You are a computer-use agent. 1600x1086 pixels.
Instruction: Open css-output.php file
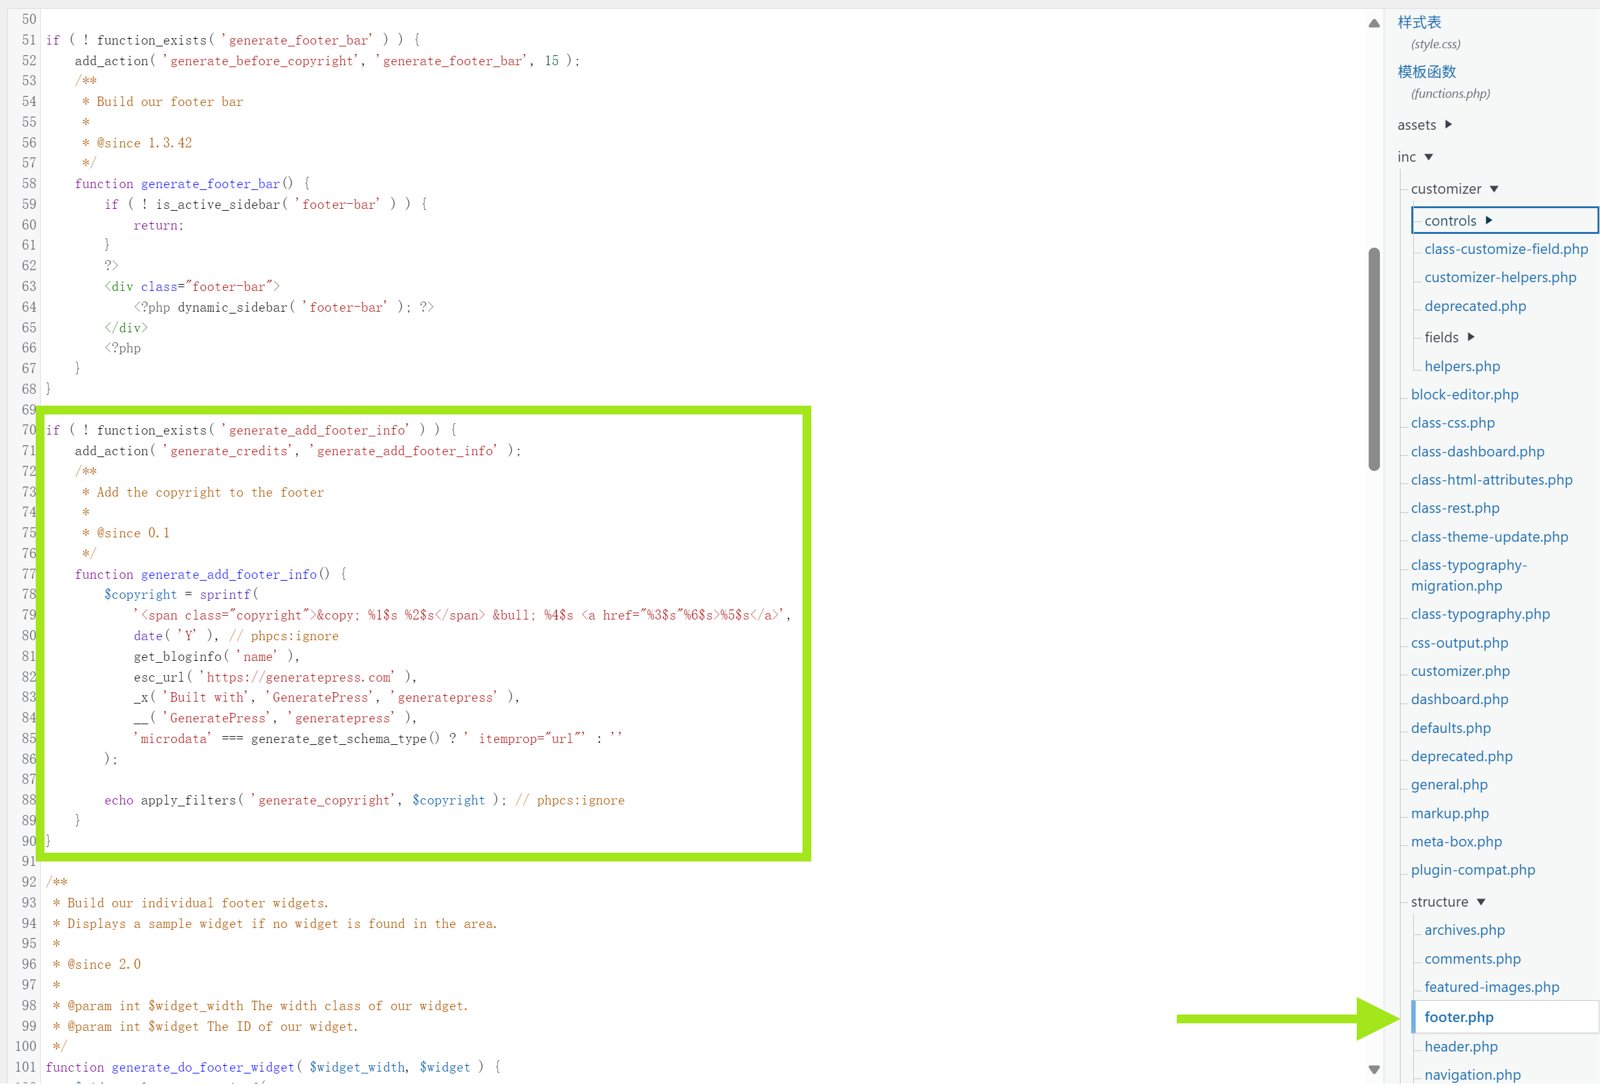(x=1459, y=643)
